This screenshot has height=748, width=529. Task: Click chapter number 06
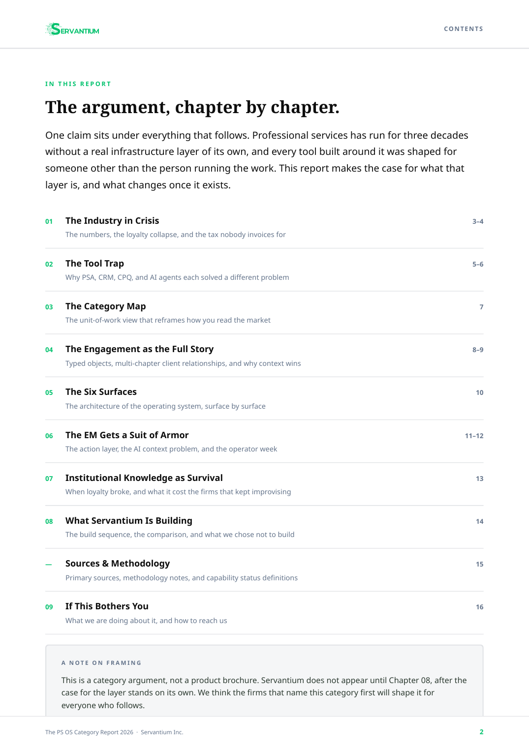pyautogui.click(x=49, y=436)
